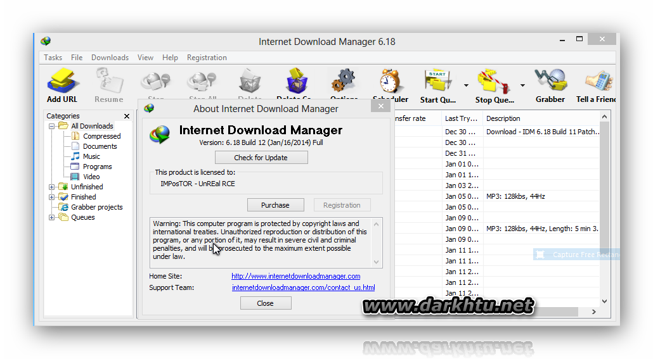Open the Registration menu
Image resolution: width=653 pixels, height=359 pixels.
207,58
